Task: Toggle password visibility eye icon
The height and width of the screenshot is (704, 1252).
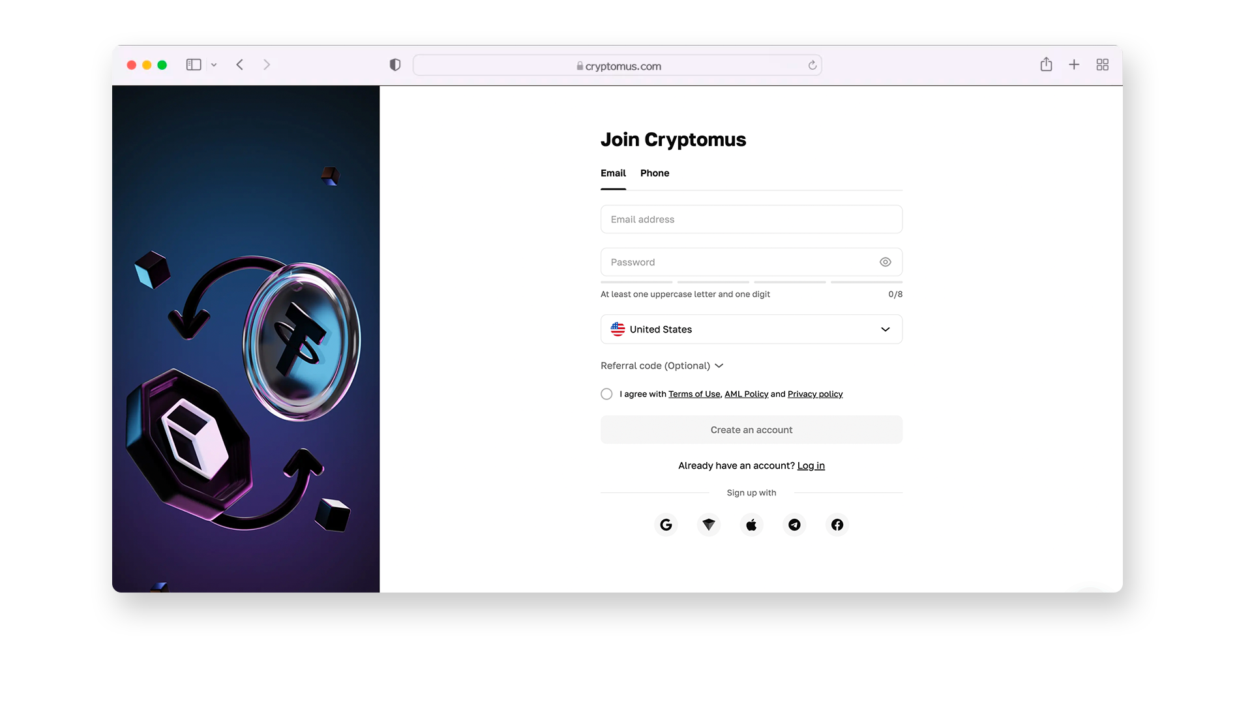Action: coord(885,262)
